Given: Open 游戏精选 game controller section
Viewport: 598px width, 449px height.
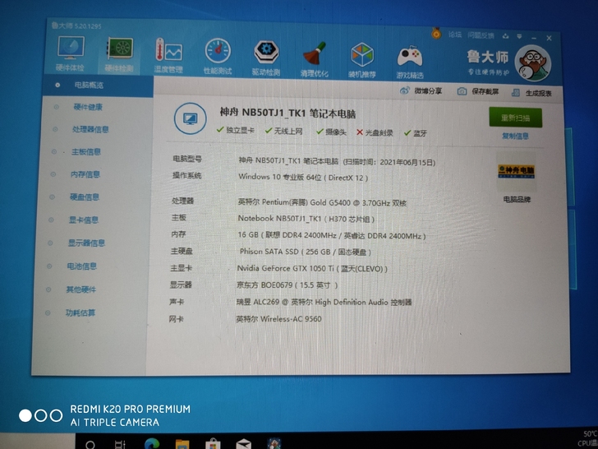Looking at the screenshot, I should (410, 62).
